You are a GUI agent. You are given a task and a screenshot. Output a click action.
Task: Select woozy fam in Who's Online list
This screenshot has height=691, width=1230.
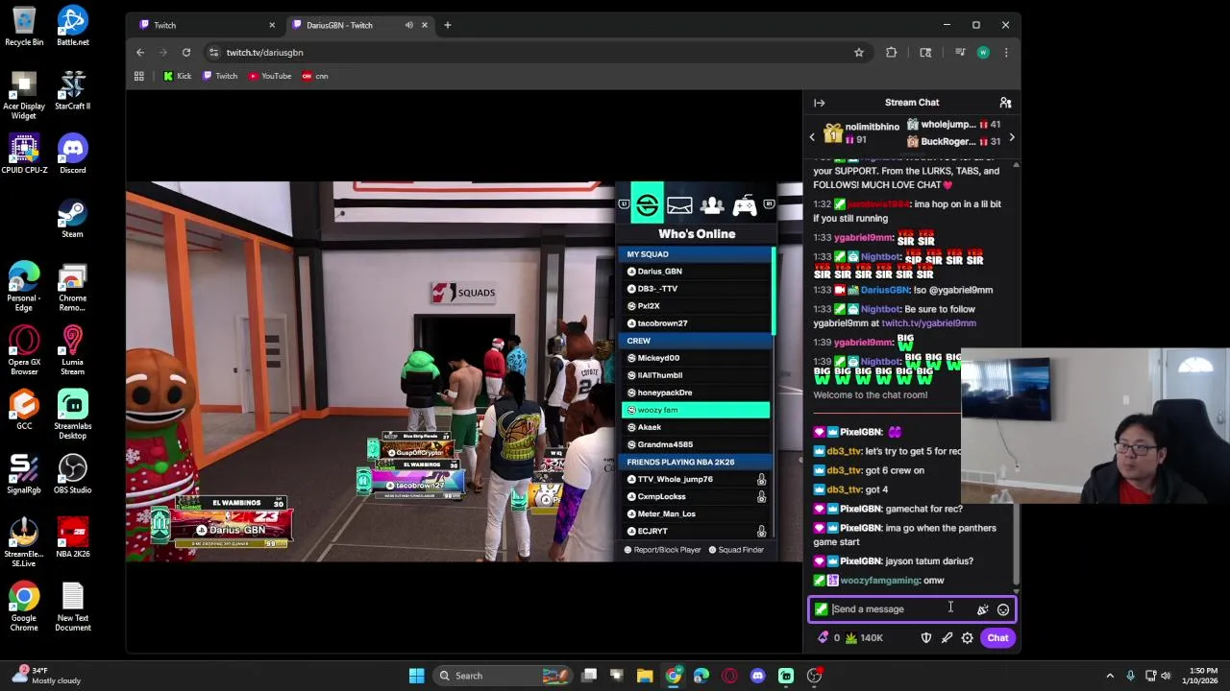coord(696,410)
